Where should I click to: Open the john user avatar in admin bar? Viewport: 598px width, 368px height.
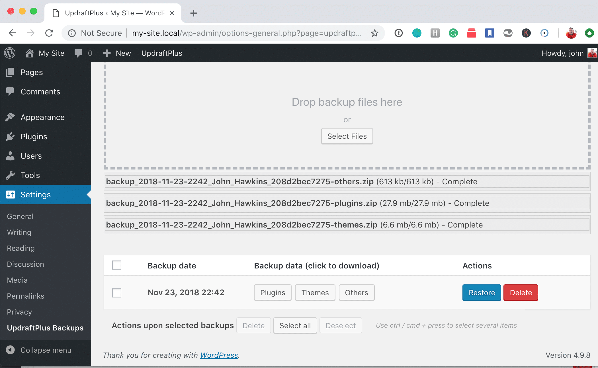tap(592, 53)
